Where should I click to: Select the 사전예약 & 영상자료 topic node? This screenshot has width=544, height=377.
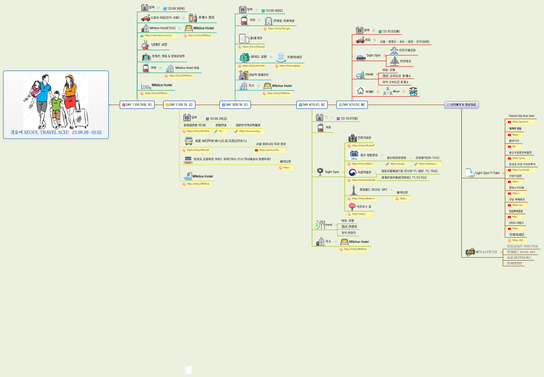pos(461,105)
